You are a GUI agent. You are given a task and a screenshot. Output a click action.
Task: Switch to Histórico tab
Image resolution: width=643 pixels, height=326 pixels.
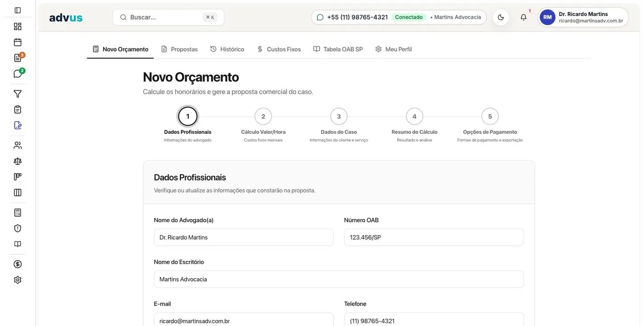(227, 49)
